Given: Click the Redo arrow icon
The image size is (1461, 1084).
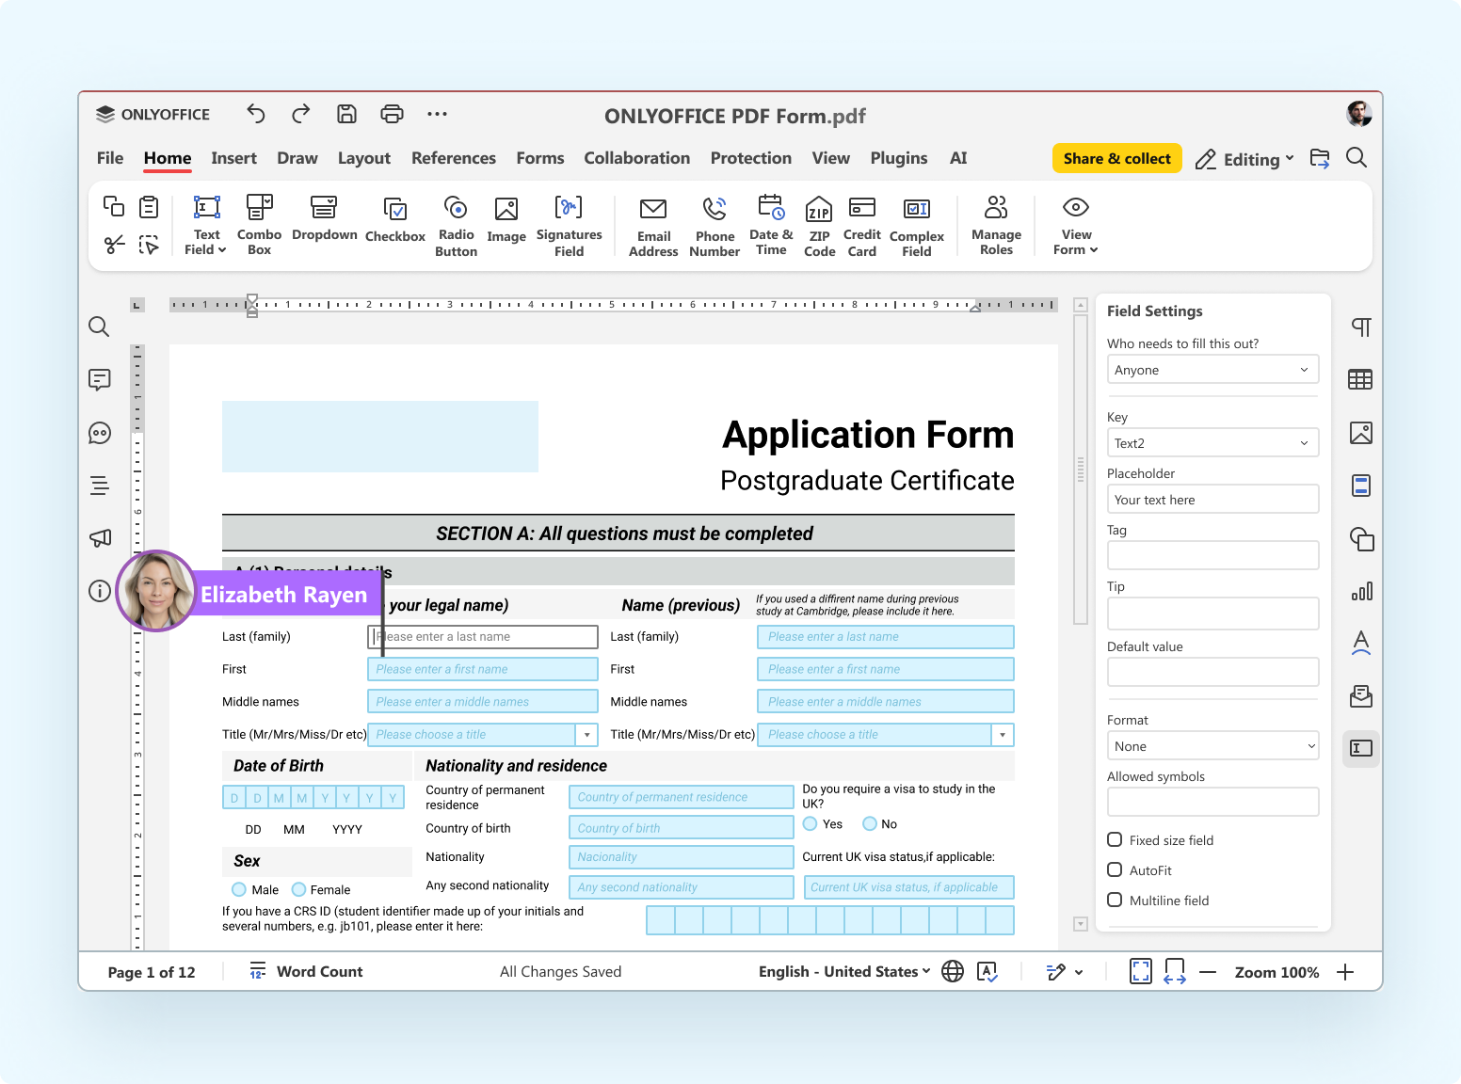Looking at the screenshot, I should pos(301,114).
